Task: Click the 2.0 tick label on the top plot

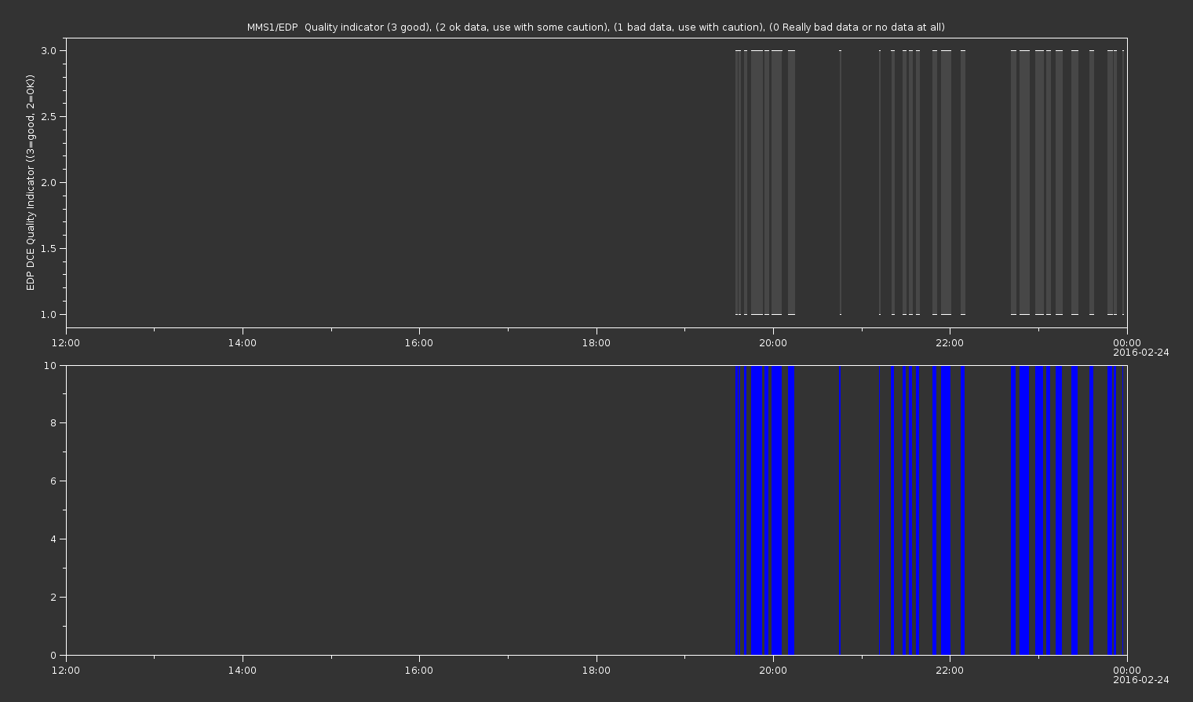Action: coord(48,183)
